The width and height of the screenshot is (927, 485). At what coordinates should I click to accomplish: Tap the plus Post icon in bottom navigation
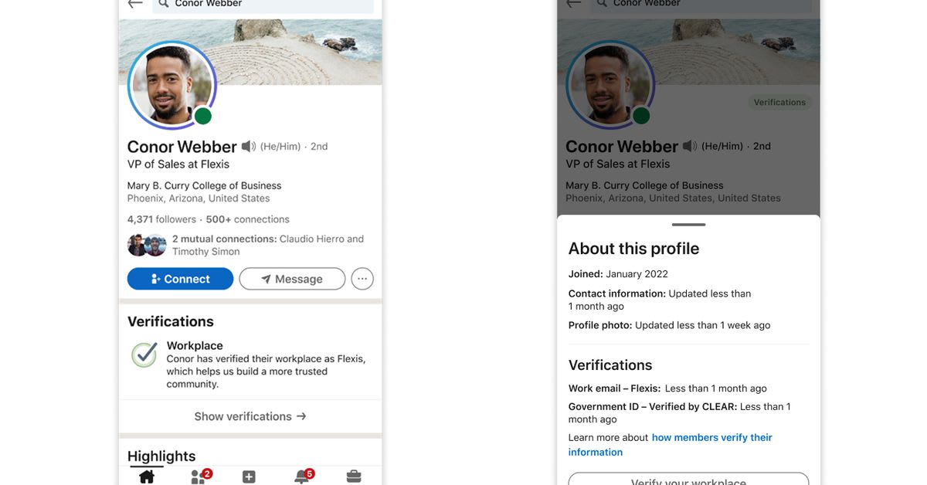click(x=249, y=477)
